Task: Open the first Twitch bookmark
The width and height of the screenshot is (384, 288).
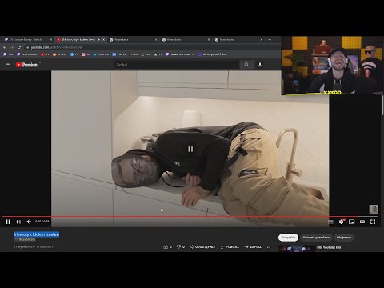Action: click(x=8, y=54)
